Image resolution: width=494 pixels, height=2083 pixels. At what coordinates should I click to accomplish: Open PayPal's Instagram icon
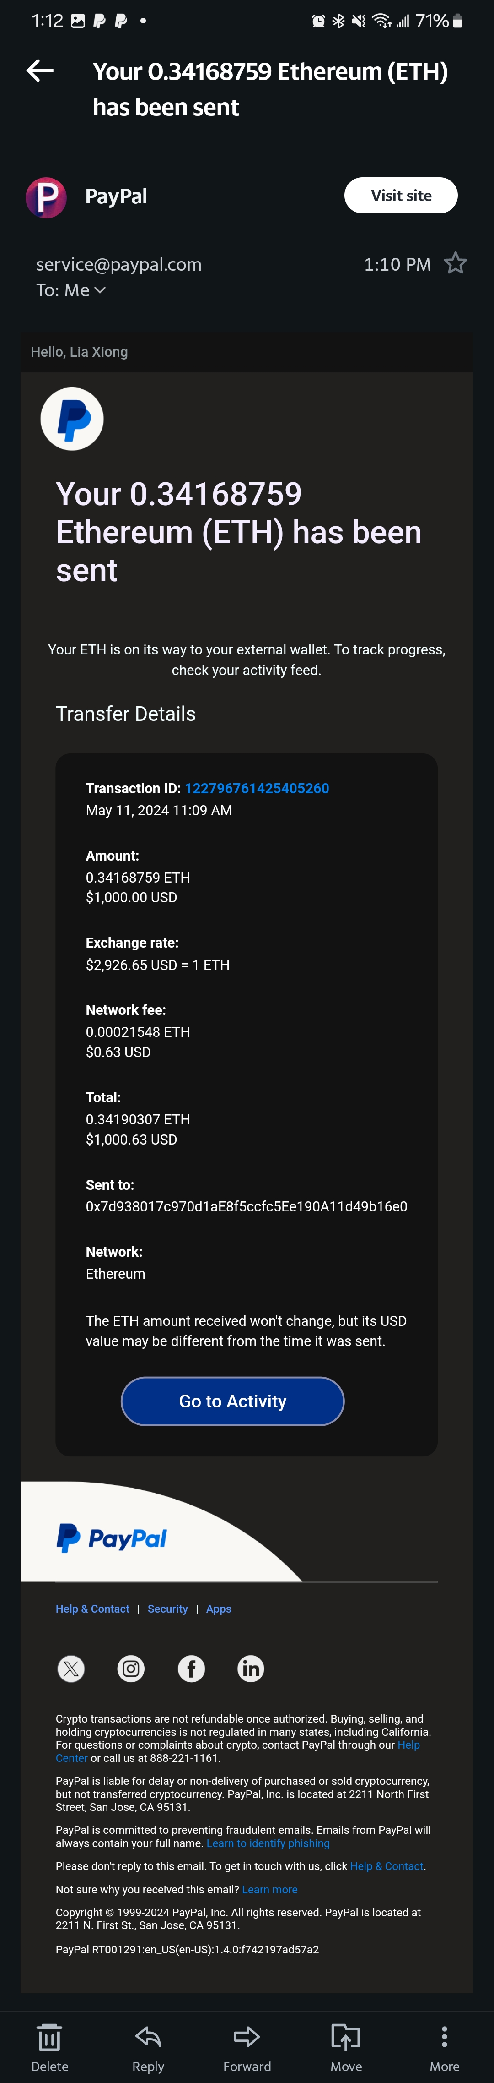(x=131, y=1669)
